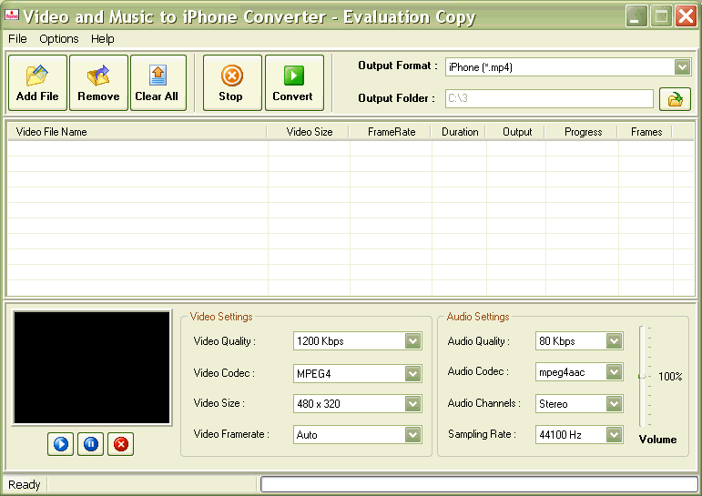The width and height of the screenshot is (702, 496).
Task: Click the 100% volume value text
Action: (670, 377)
